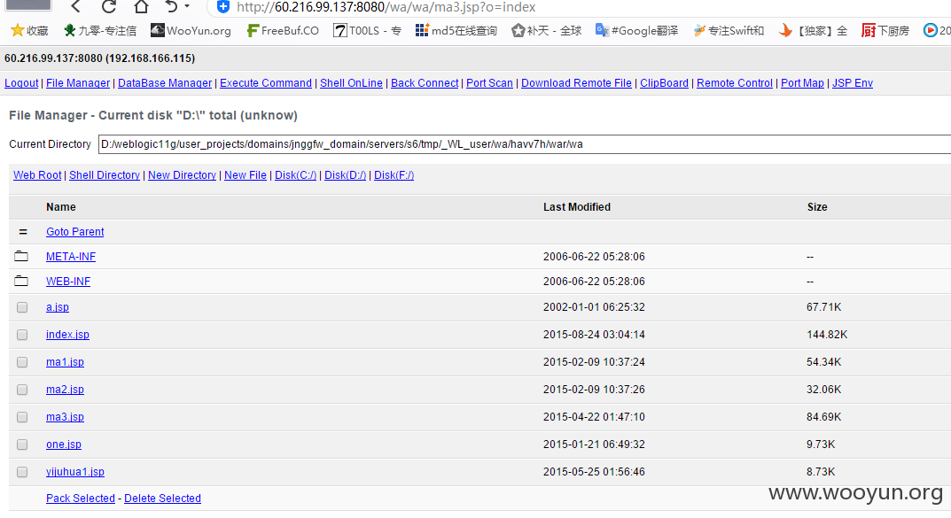Screen dimensions: 951x518
Task: Create a New Directory
Action: pyautogui.click(x=182, y=175)
